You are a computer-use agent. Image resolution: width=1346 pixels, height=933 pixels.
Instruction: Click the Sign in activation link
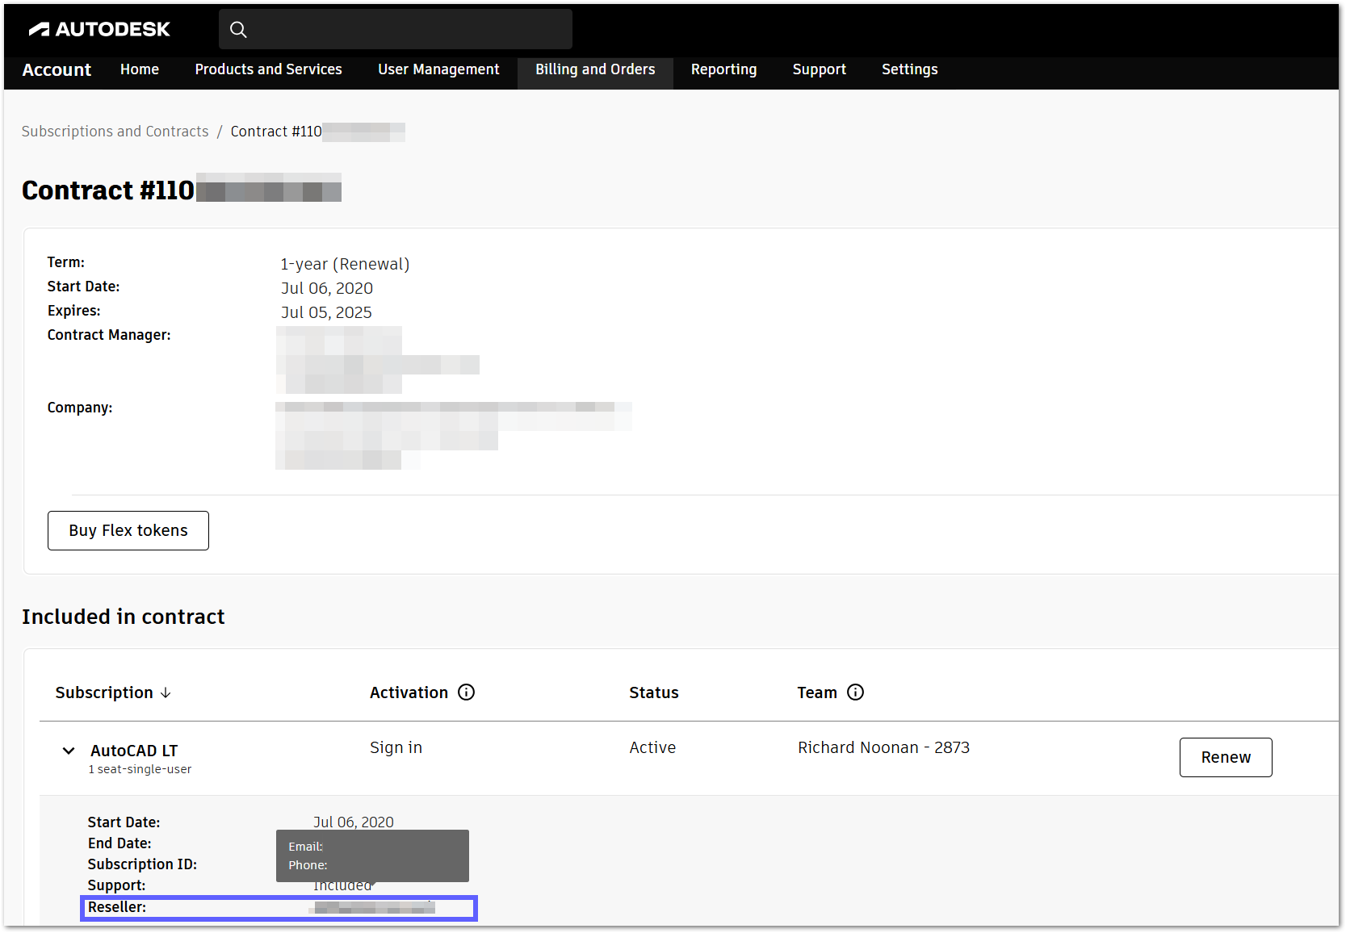coord(396,747)
